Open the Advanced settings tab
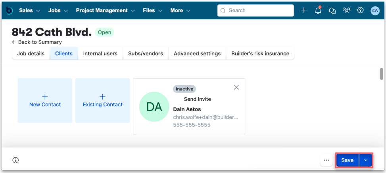386x173 pixels. pyautogui.click(x=197, y=53)
